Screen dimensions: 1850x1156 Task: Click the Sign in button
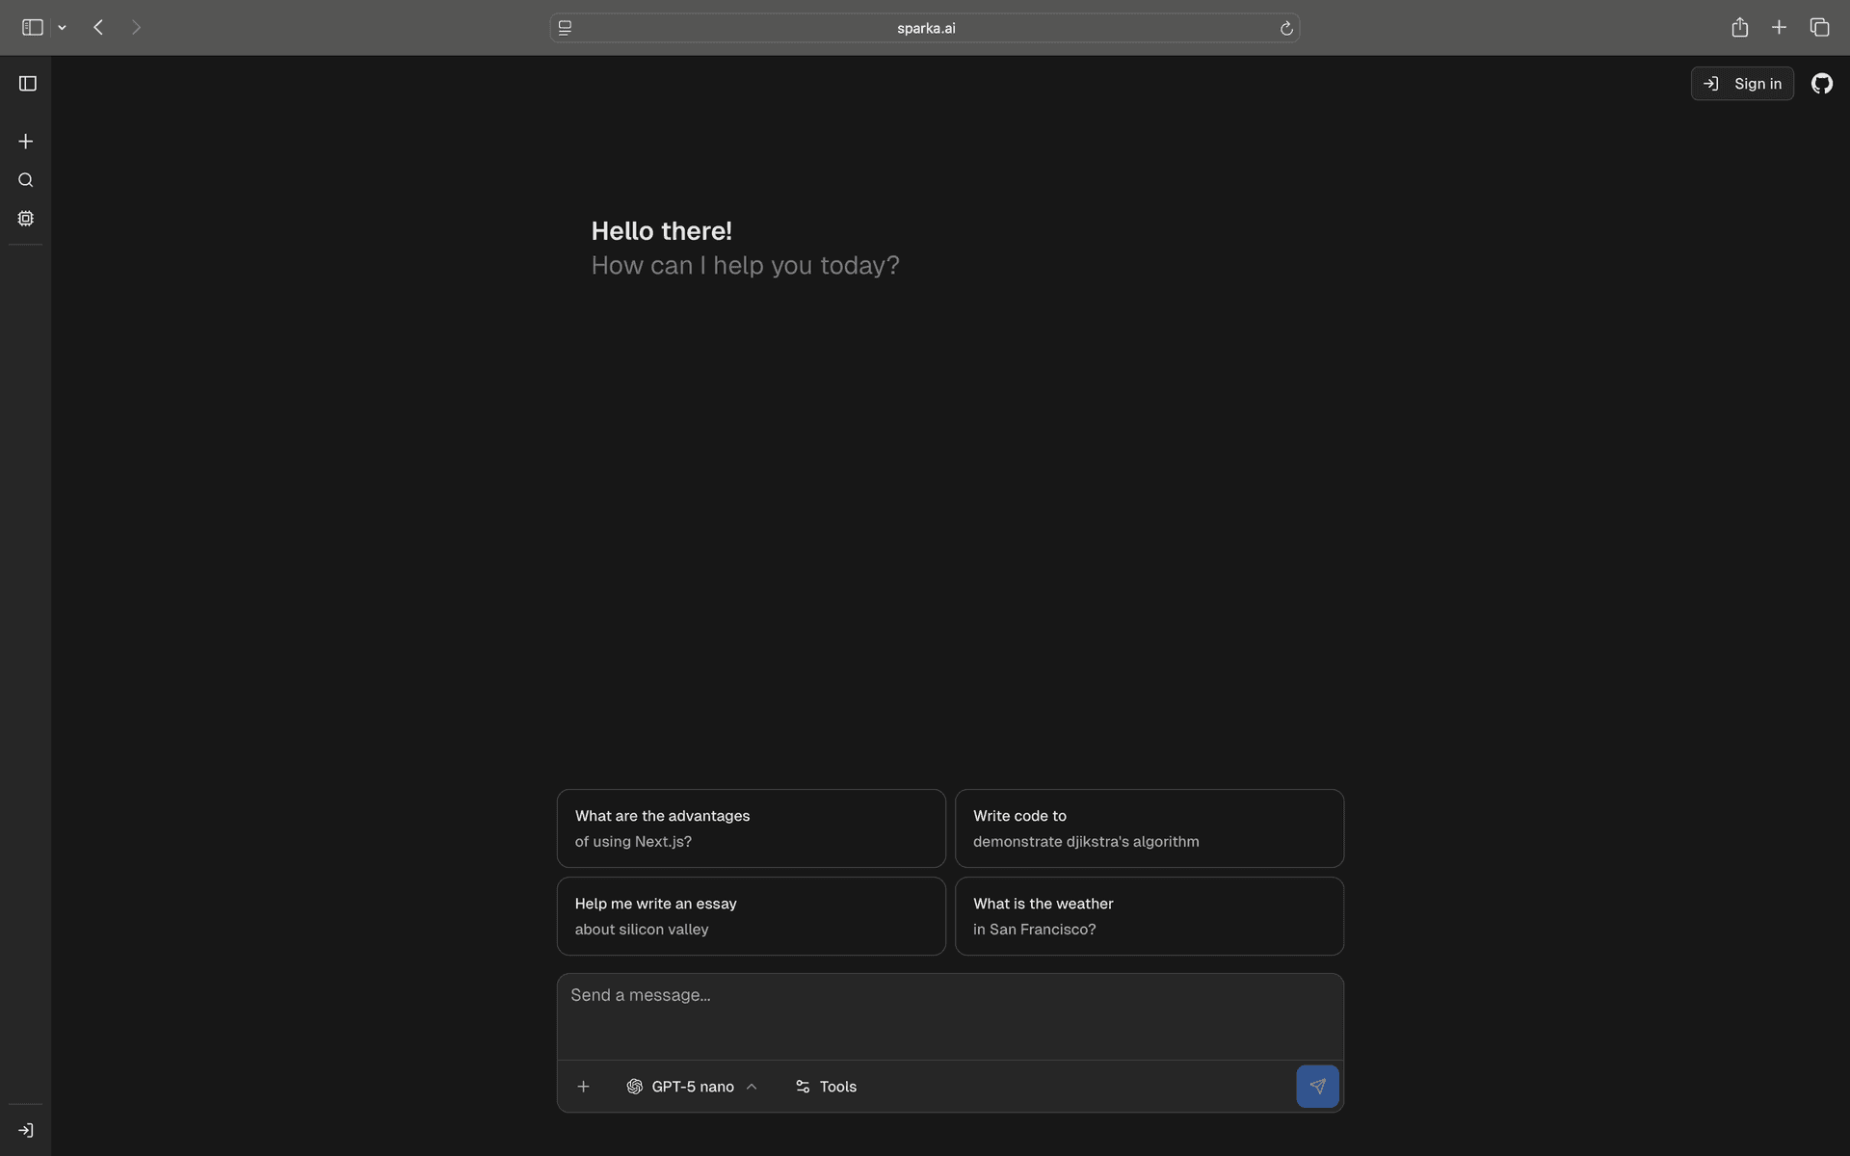(1742, 84)
